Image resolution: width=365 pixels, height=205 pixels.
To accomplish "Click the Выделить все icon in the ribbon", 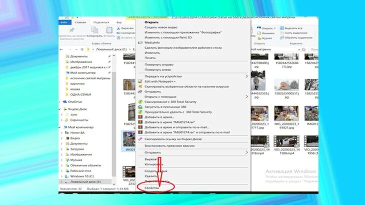I will [x=282, y=28].
